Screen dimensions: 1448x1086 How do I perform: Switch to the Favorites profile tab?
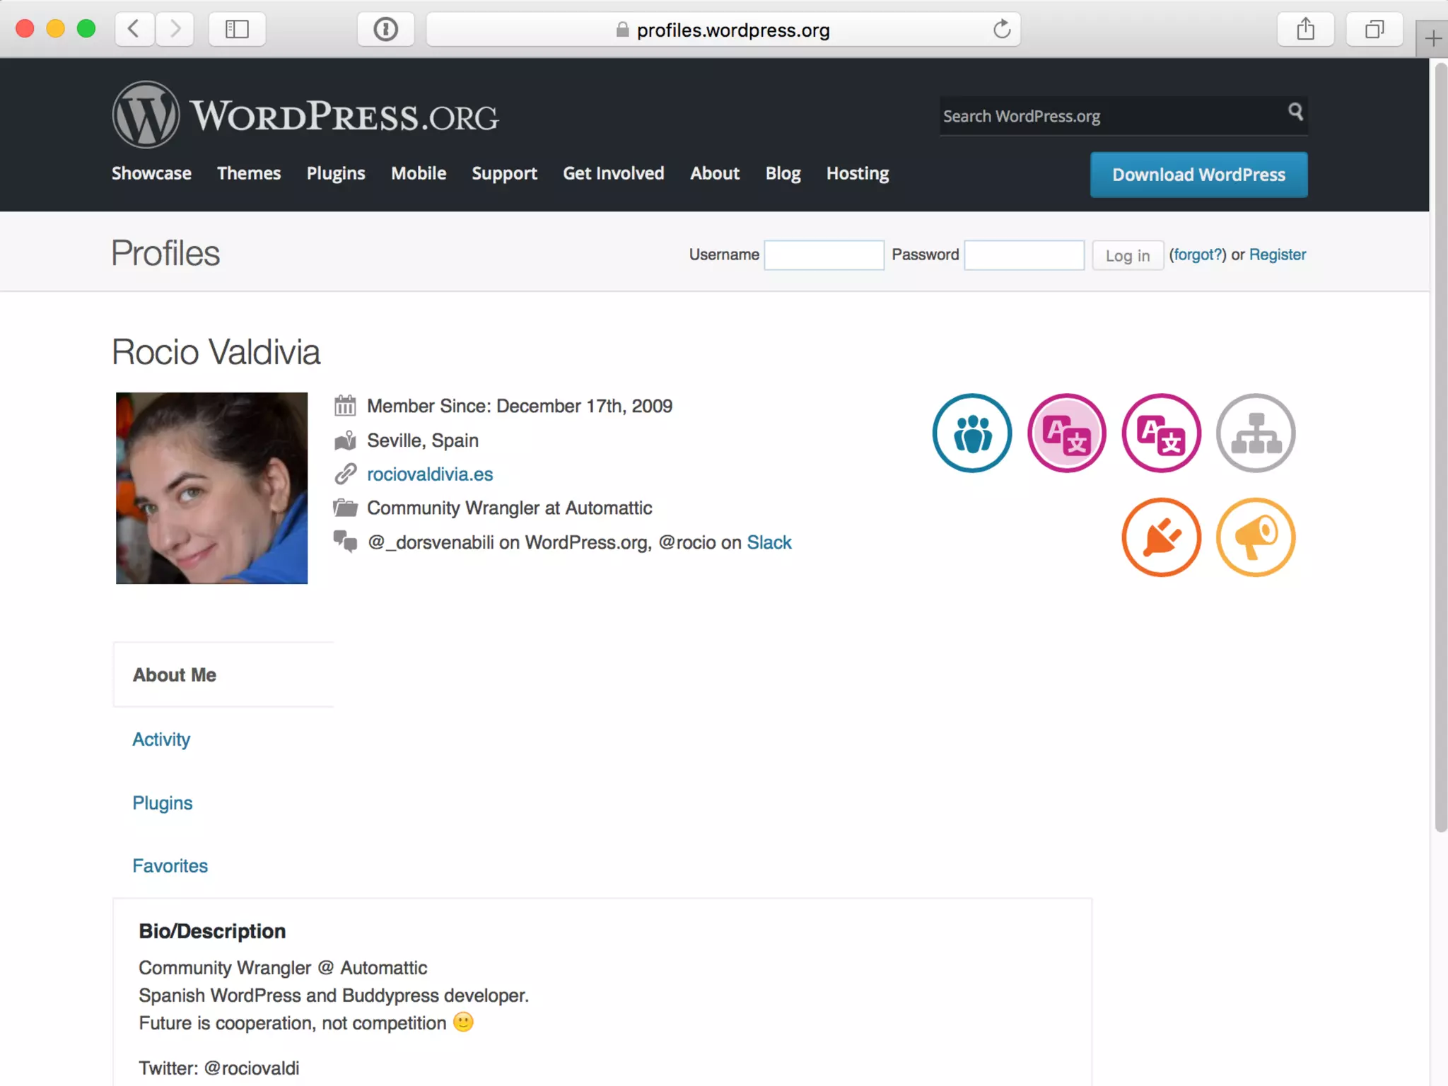[x=170, y=866]
